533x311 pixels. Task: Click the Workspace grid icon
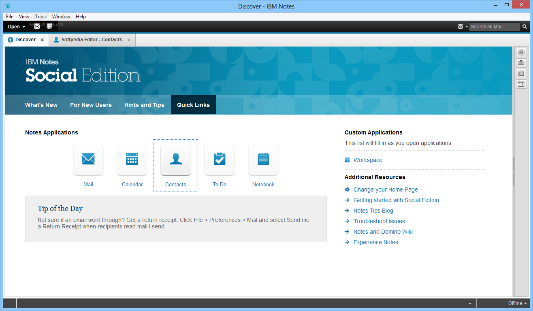click(347, 160)
